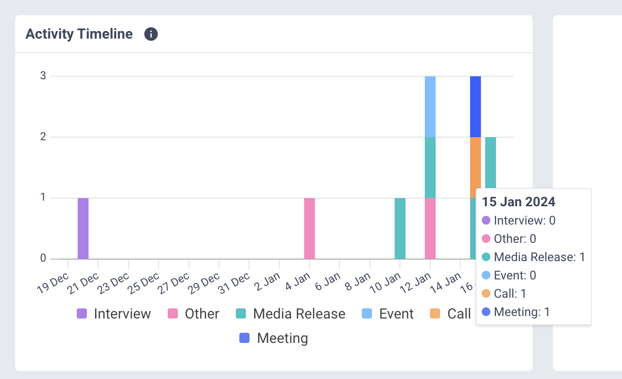The height and width of the screenshot is (379, 622).
Task: Select the Activity Timeline panel title
Action: [x=79, y=34]
